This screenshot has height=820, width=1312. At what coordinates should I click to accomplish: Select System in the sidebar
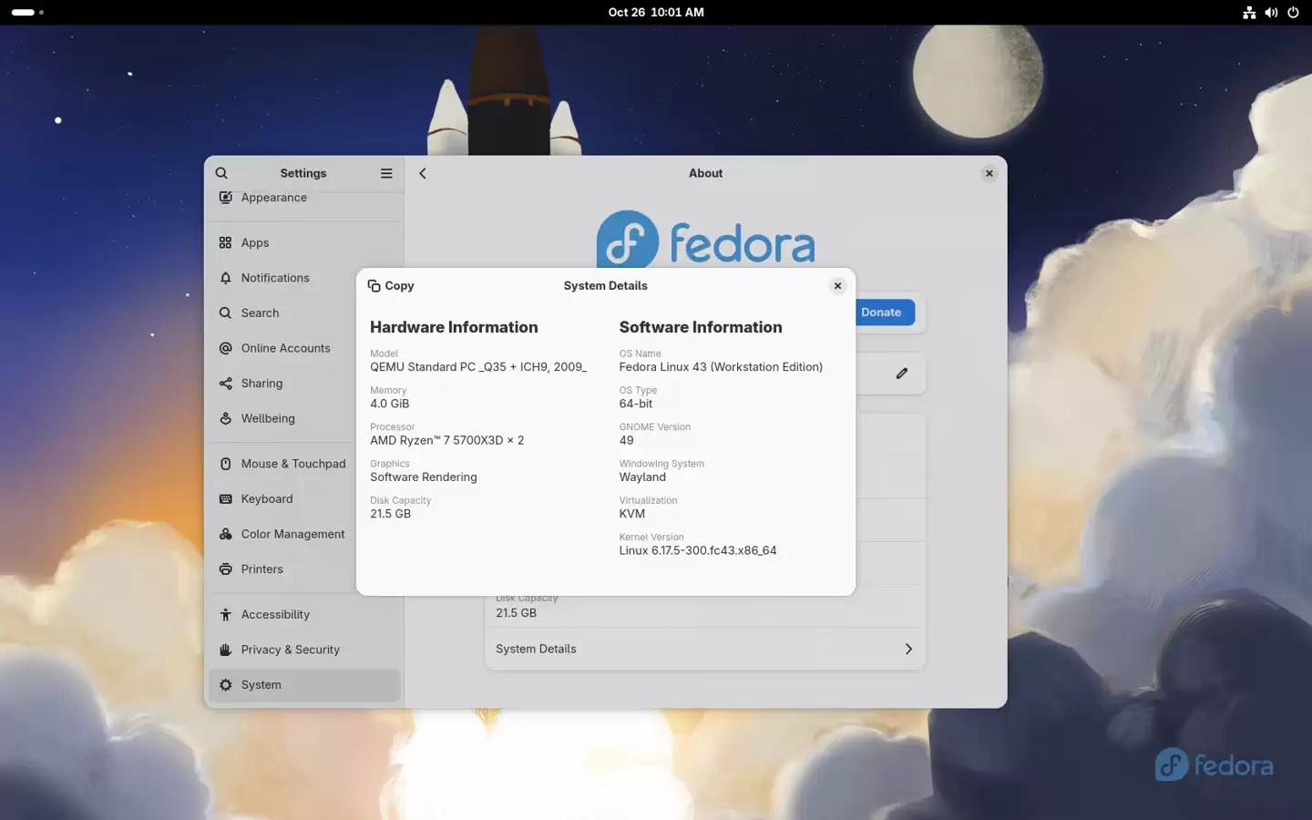tap(225, 684)
